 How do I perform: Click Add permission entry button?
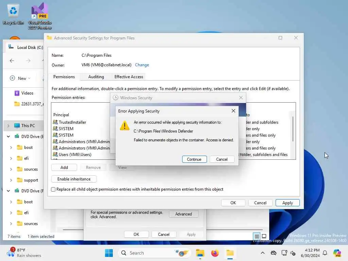pyautogui.click(x=64, y=167)
